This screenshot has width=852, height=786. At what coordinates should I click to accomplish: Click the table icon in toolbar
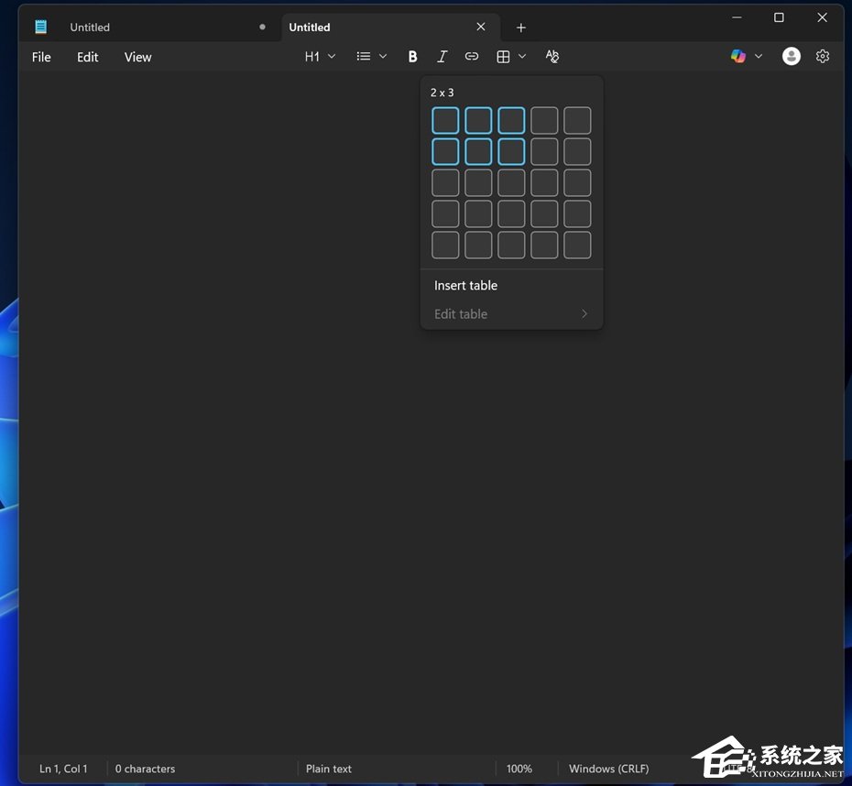coord(503,57)
